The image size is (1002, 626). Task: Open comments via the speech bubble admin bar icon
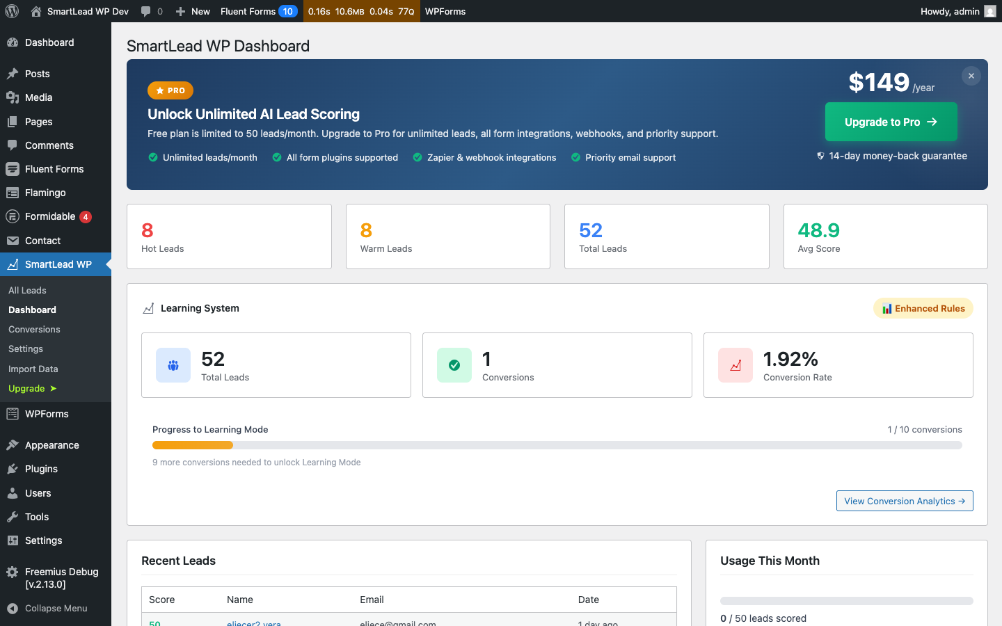(146, 11)
